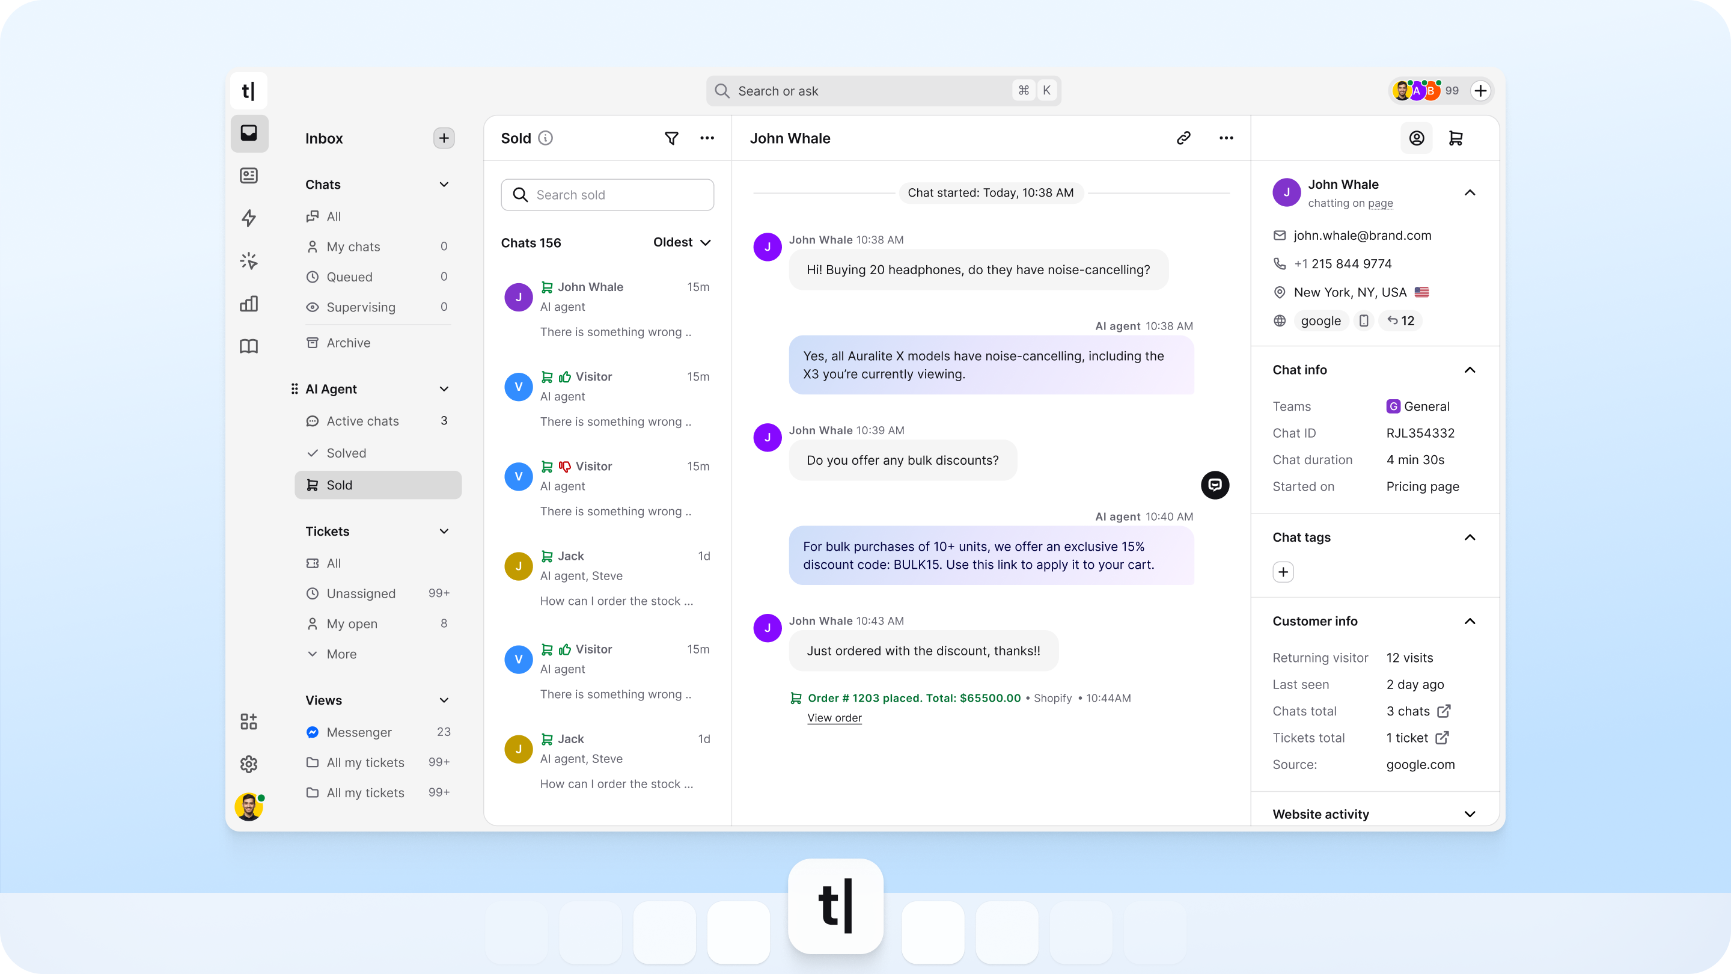Image resolution: width=1731 pixels, height=974 pixels.
Task: Open the shopping cart panel for John Whale
Action: coord(1456,138)
